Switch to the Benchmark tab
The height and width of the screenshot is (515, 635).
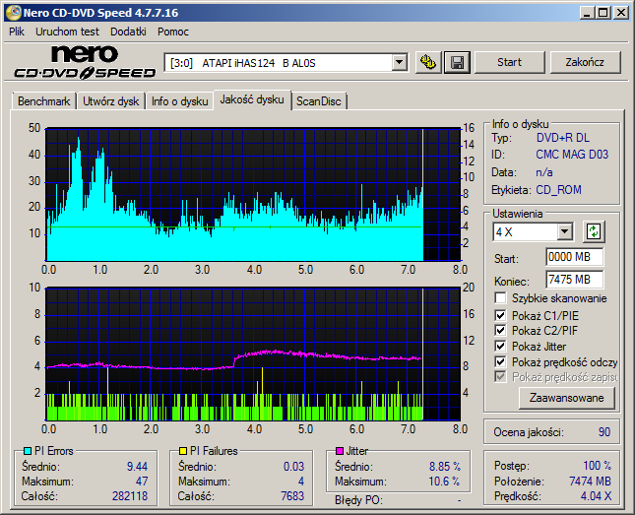click(43, 101)
